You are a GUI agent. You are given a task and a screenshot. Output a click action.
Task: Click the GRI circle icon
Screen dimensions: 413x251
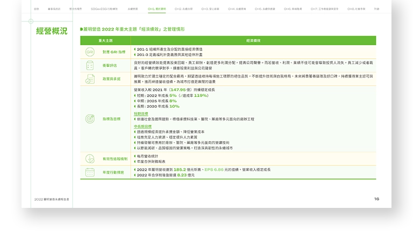coord(90,52)
